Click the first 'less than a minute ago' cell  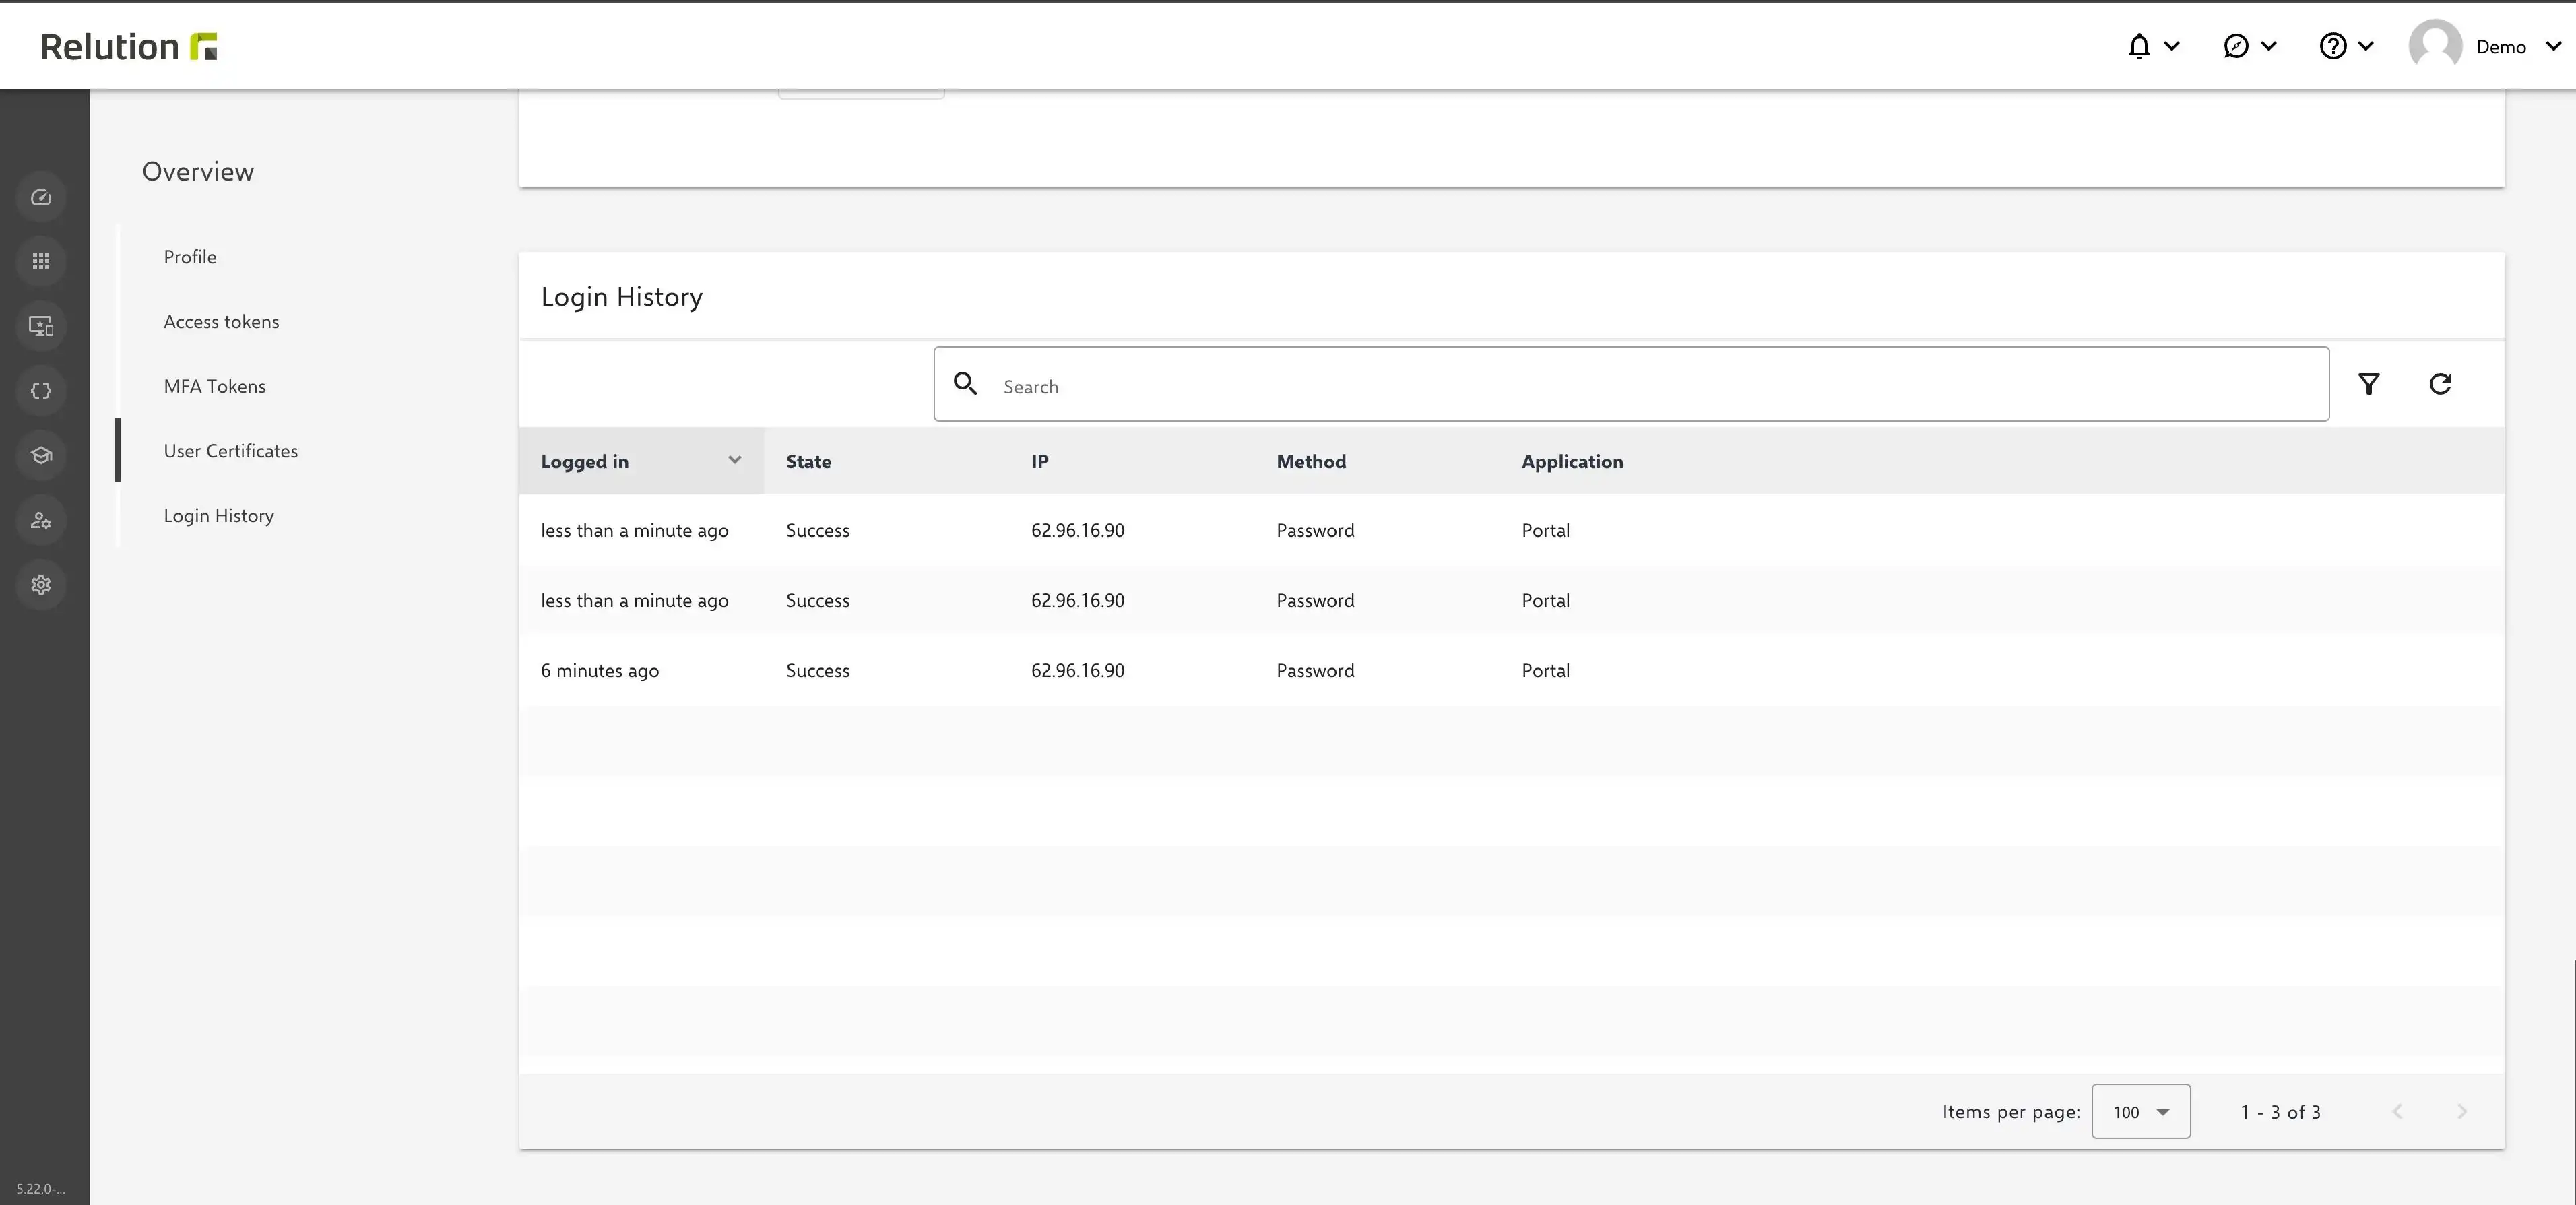tap(635, 531)
